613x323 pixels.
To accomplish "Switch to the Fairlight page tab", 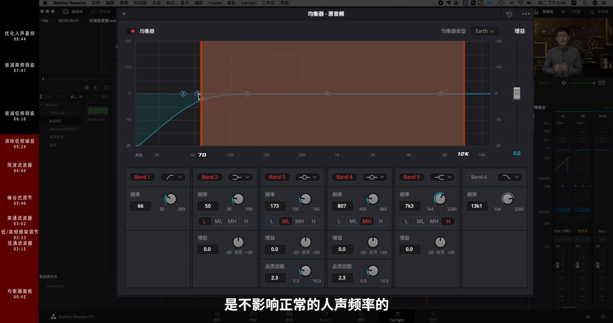I will [x=397, y=316].
